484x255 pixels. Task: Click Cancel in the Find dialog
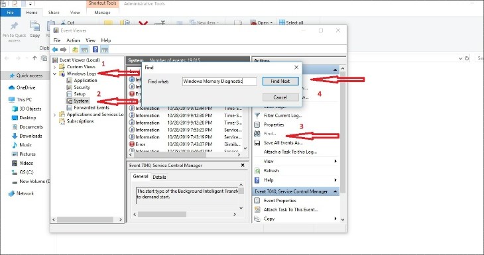[280, 97]
